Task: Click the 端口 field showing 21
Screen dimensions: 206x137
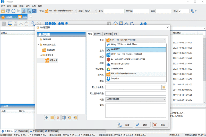Action: click(184, 11)
